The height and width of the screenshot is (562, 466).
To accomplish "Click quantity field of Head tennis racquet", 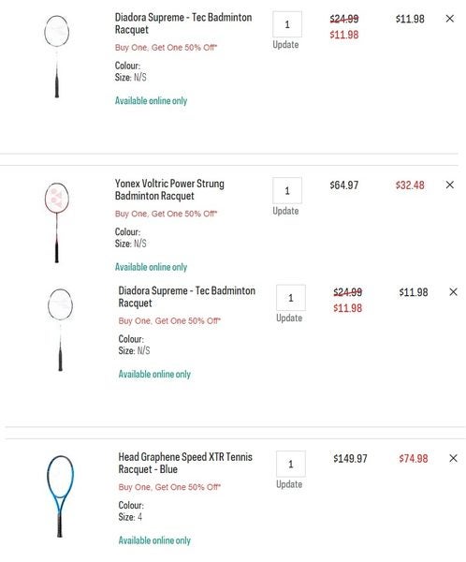I will tap(290, 465).
